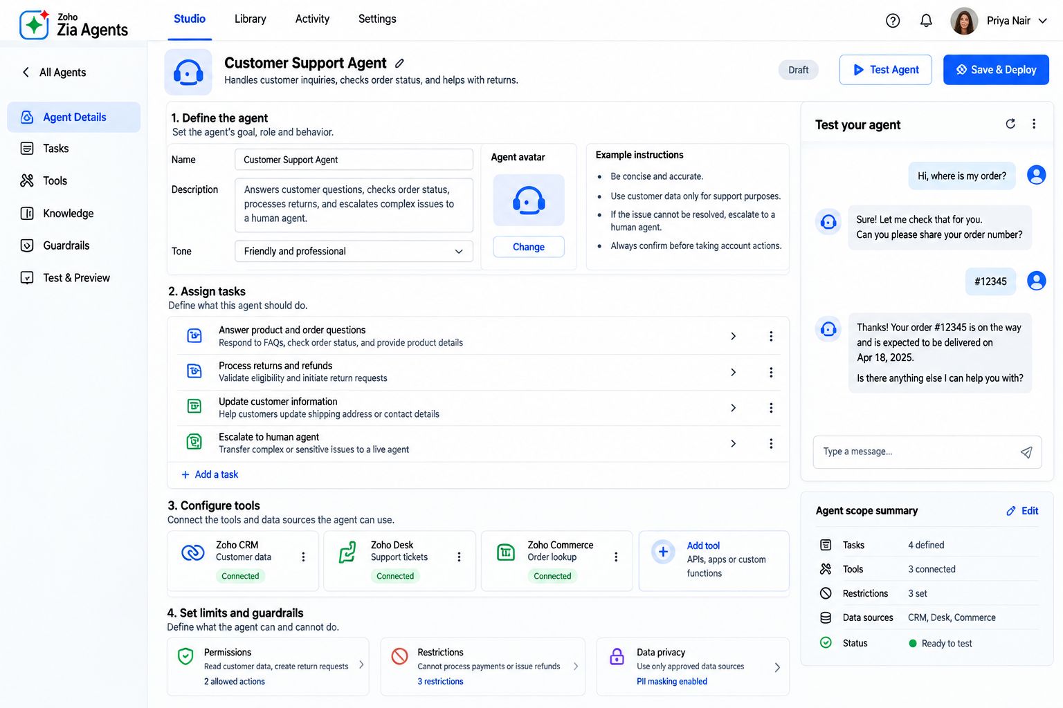This screenshot has height=708, width=1063.
Task: Open menu for Process returns and refunds task
Action: point(771,372)
